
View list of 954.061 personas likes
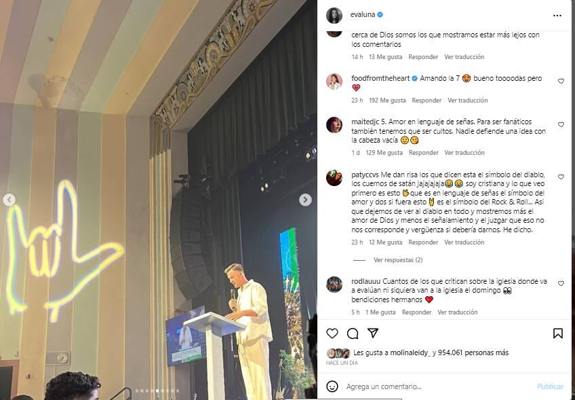pos(473,352)
